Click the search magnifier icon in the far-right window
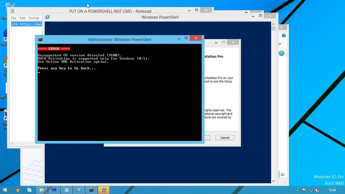This screenshot has width=345, height=194. pyautogui.click(x=280, y=44)
